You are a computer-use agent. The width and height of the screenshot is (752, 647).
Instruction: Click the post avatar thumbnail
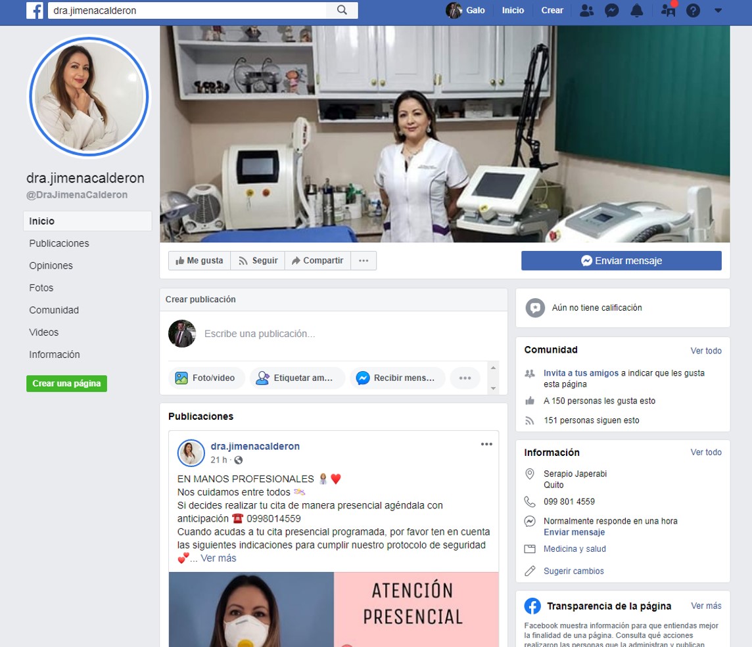pos(191,453)
